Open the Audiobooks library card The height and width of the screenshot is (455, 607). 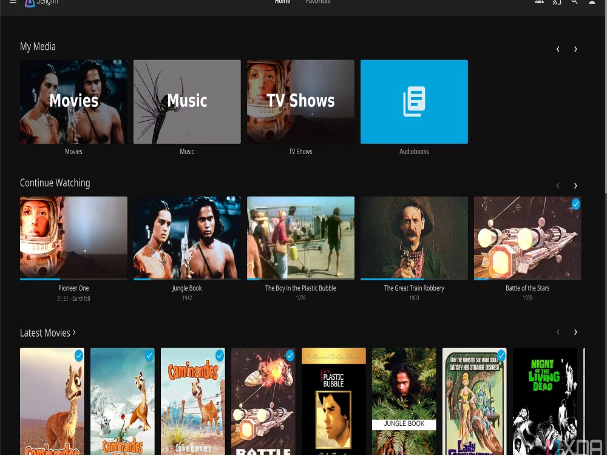pyautogui.click(x=414, y=102)
